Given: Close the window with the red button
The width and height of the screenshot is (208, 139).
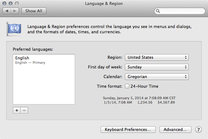Looking at the screenshot, I should click(4, 3).
